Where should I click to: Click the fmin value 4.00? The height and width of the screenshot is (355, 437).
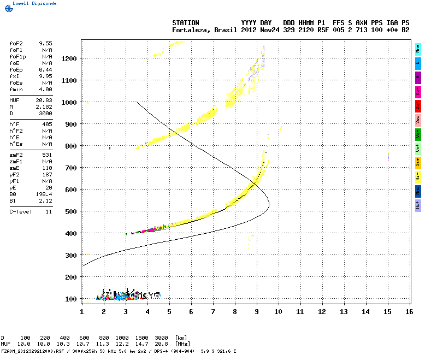(45, 90)
